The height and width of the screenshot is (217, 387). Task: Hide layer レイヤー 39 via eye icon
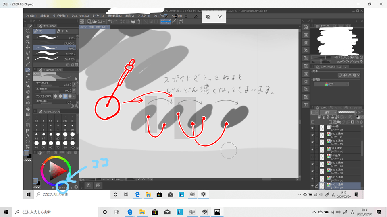(313, 128)
